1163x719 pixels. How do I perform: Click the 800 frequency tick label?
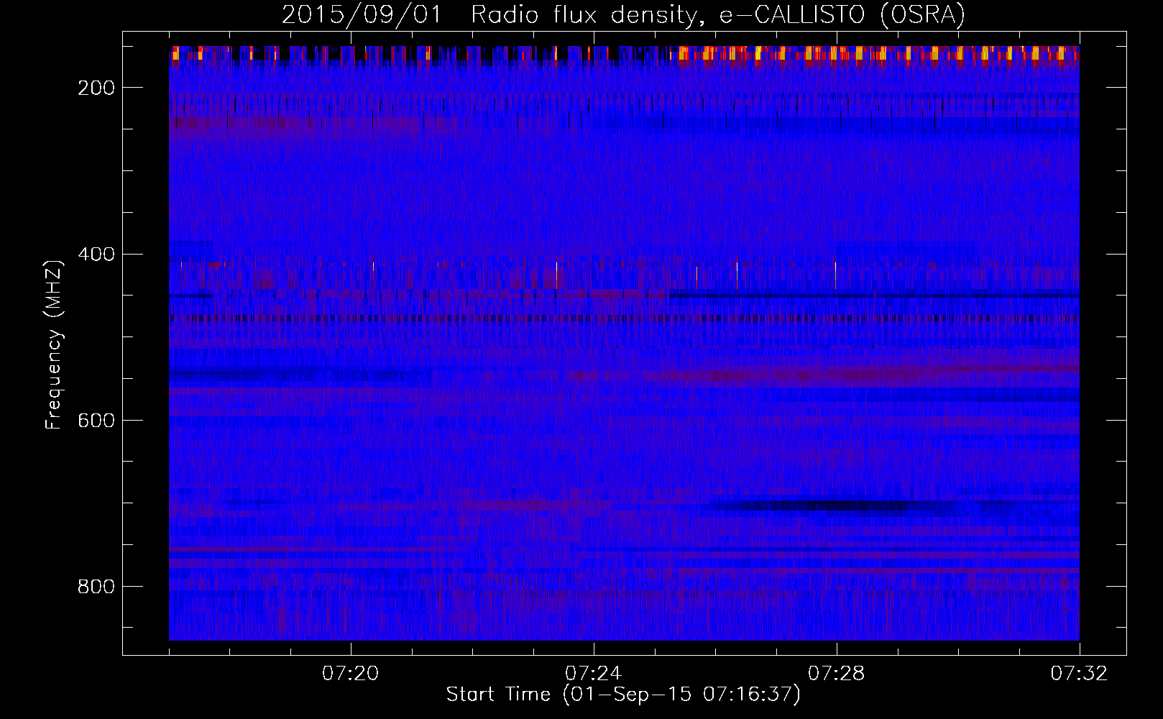point(96,587)
